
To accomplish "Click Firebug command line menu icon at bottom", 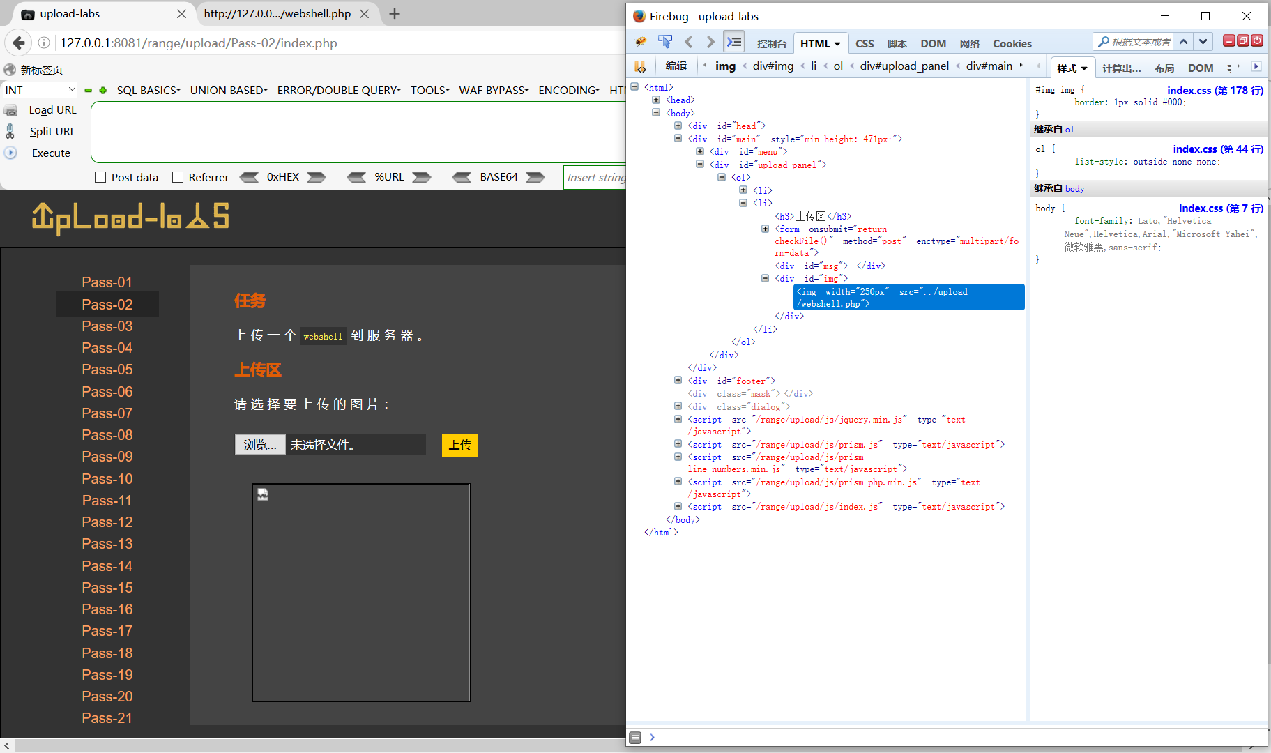I will pyautogui.click(x=635, y=737).
